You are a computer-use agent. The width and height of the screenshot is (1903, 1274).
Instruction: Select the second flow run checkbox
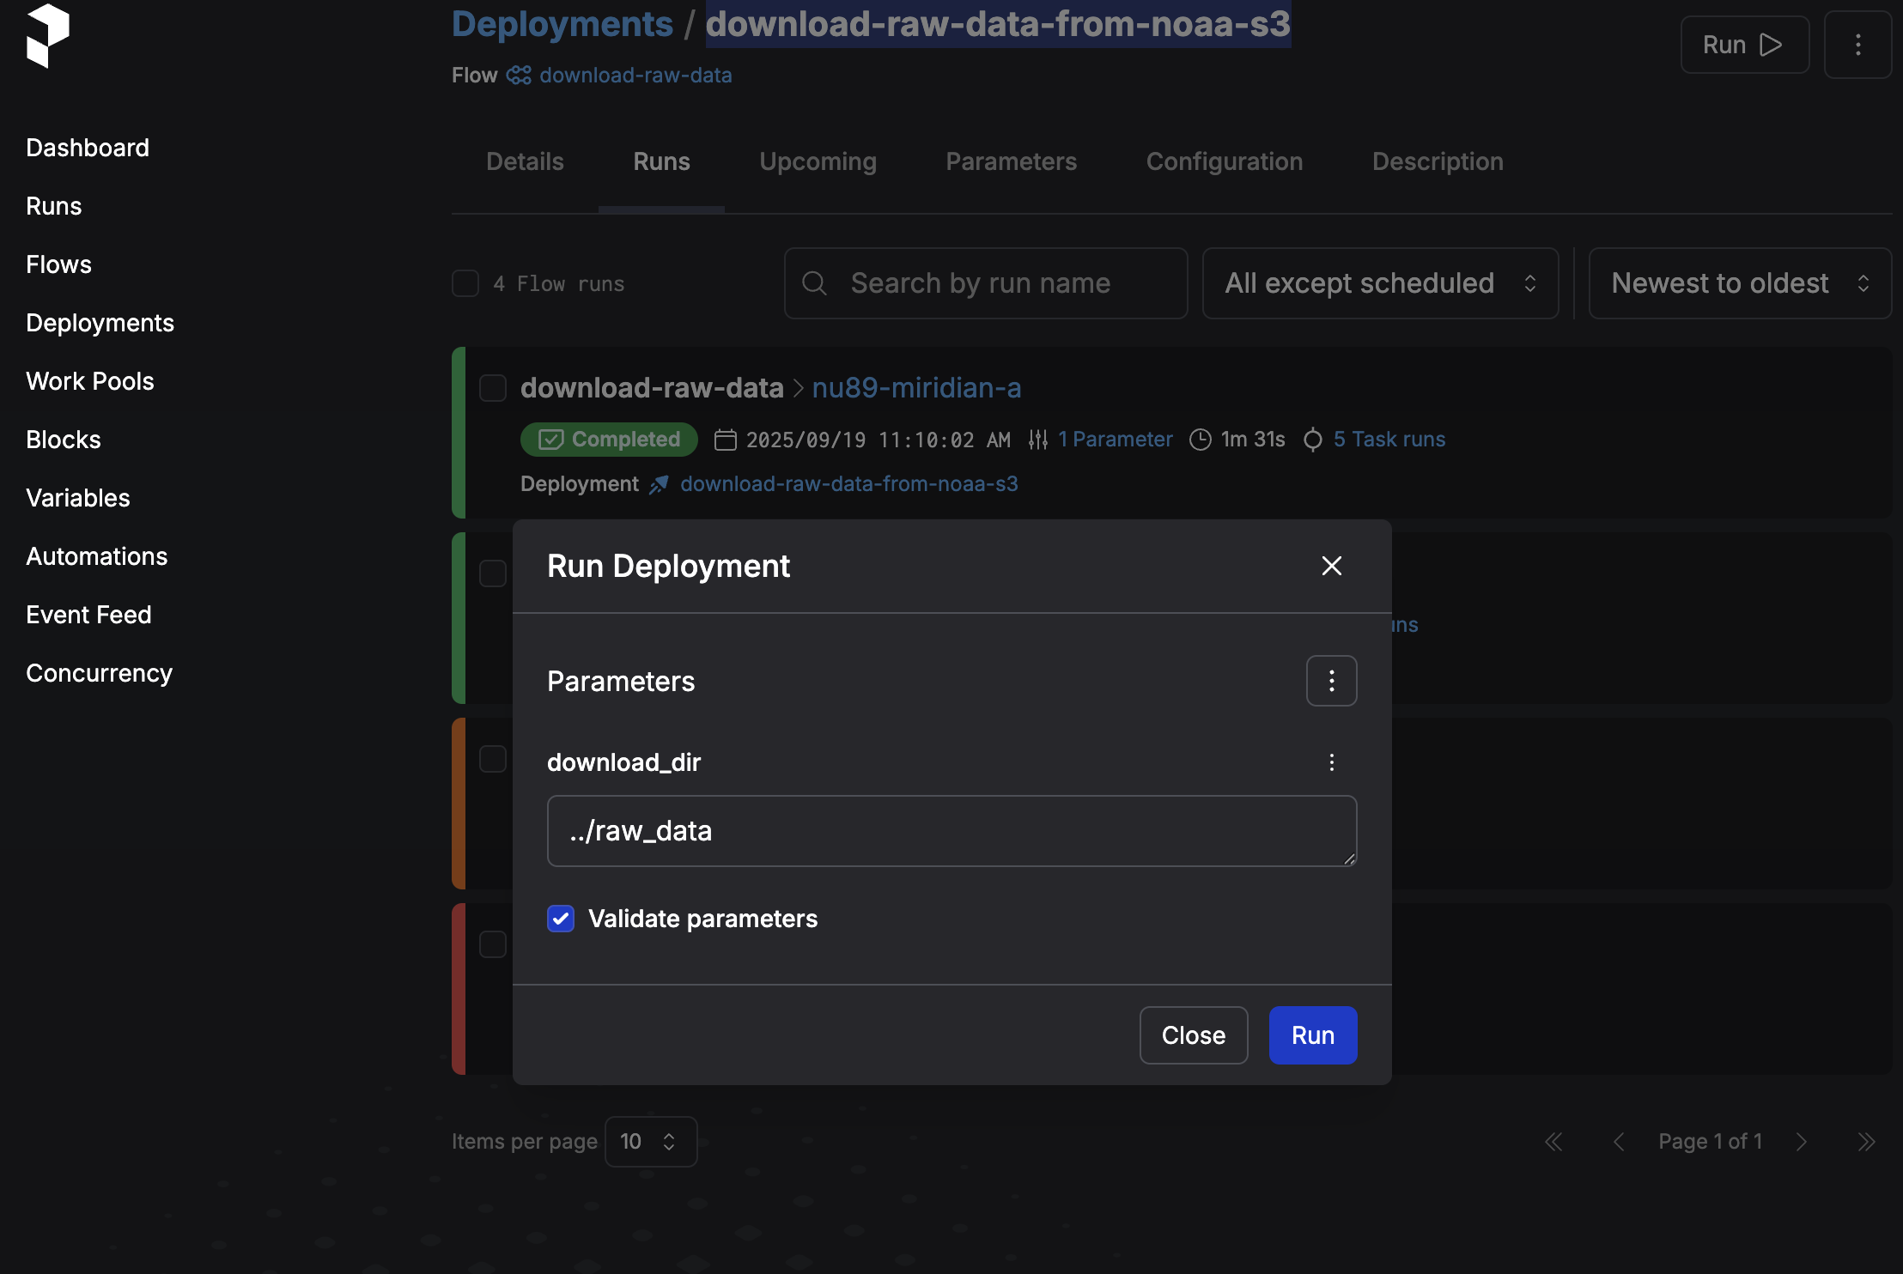(493, 573)
